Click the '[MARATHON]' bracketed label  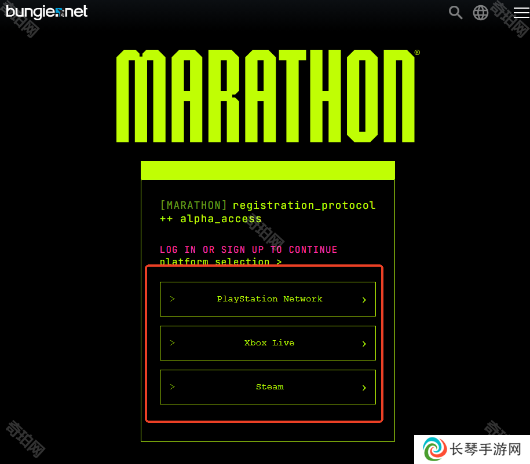[193, 205]
